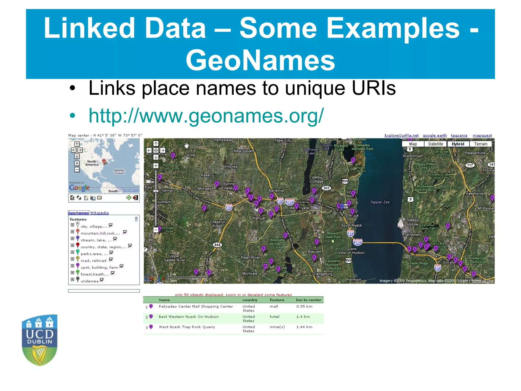Click the green arrow icon in the toolbar
This screenshot has width=521, height=391.
point(129,198)
